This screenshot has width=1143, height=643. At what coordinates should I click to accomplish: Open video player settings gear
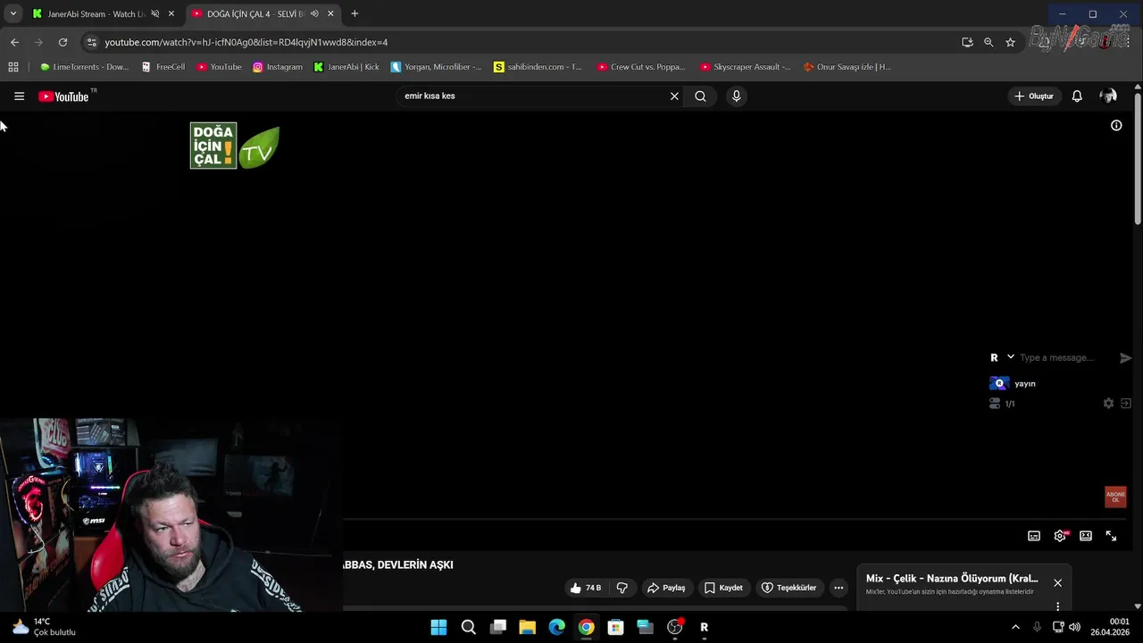(x=1060, y=536)
